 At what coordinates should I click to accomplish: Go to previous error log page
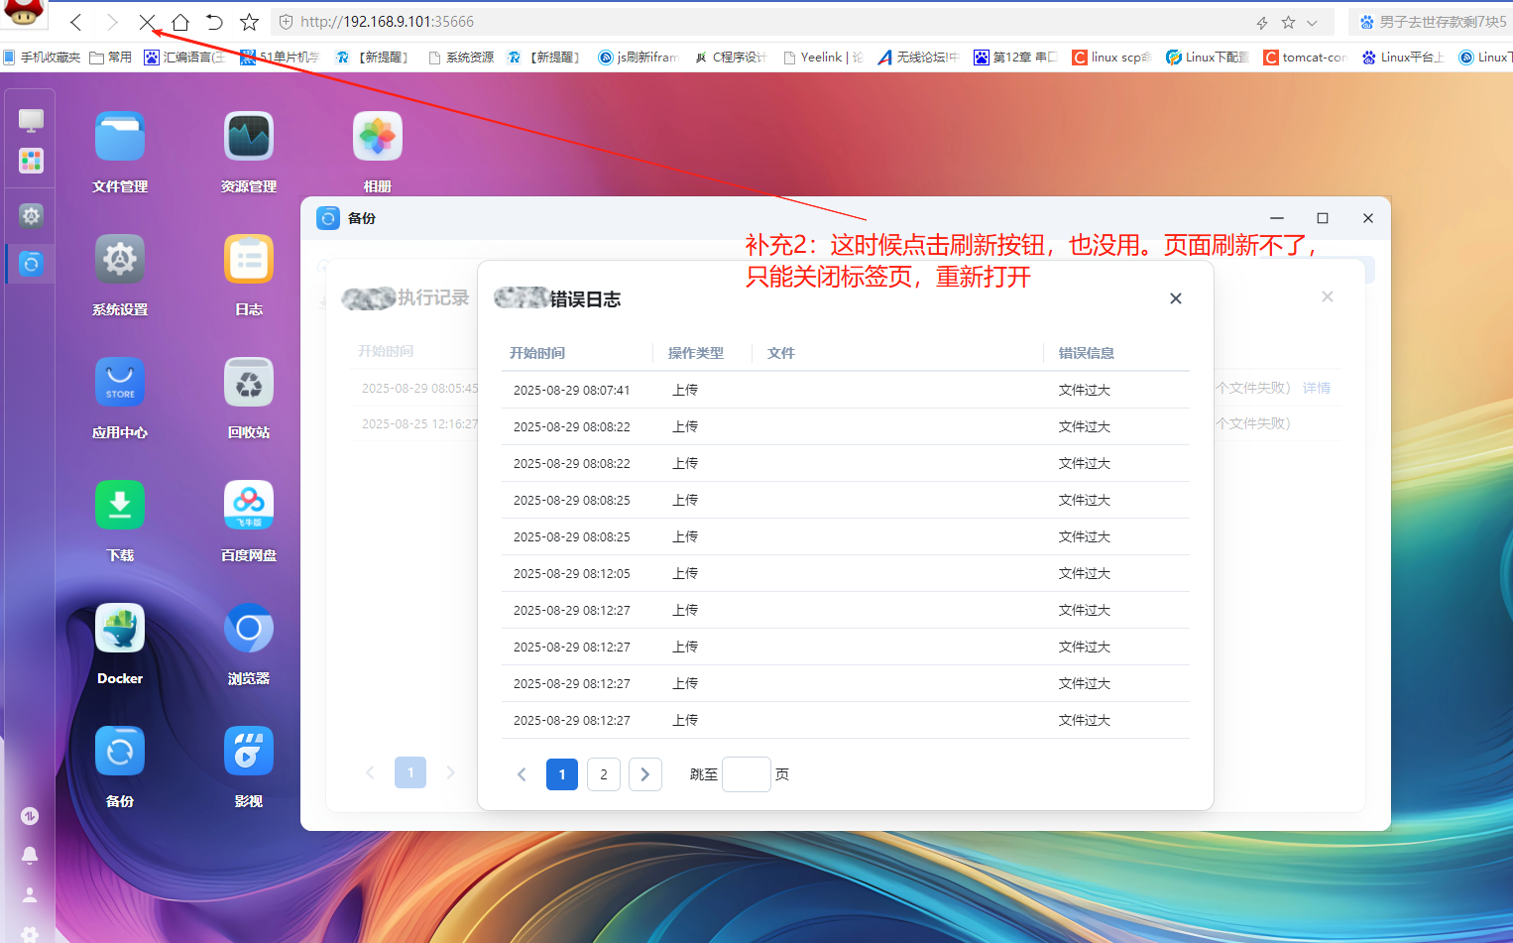click(522, 774)
